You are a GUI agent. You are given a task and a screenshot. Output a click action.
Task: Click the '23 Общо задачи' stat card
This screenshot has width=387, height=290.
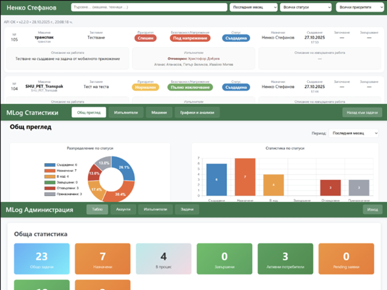tap(42, 259)
